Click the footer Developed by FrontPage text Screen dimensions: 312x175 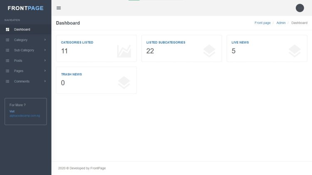point(82,168)
